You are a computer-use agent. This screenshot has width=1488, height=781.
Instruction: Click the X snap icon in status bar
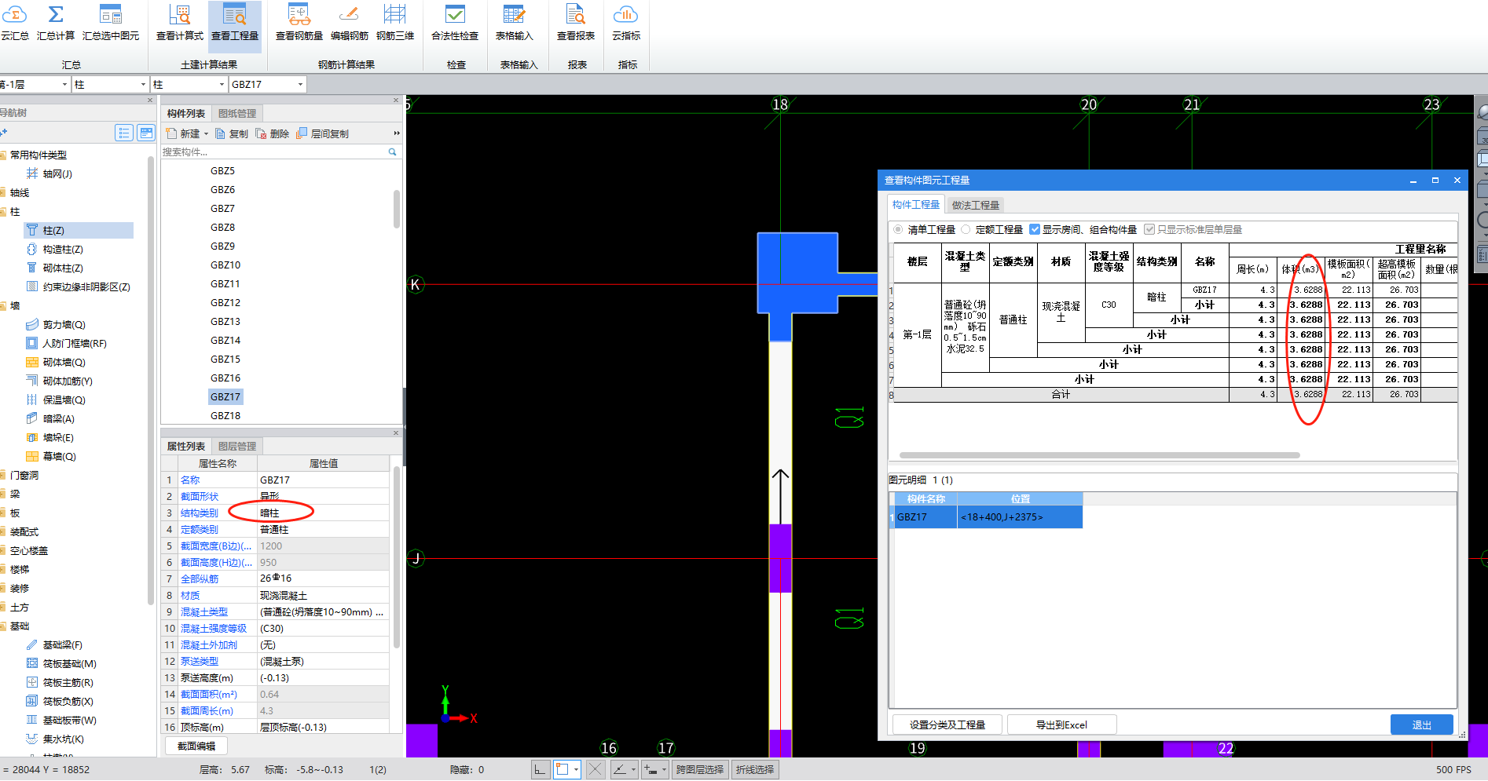[596, 770]
